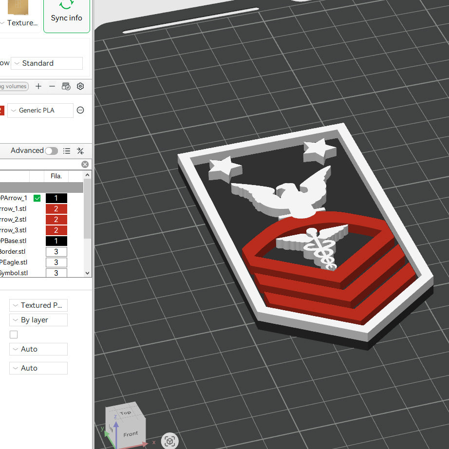
Task: Change filament 2 of rrow_3.stl
Action: (56, 230)
